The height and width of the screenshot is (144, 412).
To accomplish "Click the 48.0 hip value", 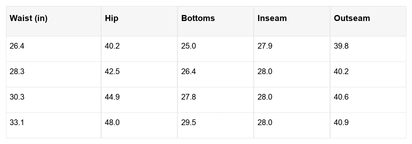I will pos(112,123).
